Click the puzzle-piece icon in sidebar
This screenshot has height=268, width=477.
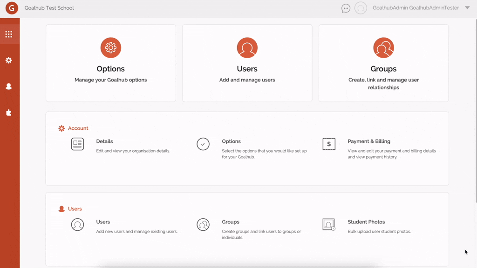pos(9,112)
